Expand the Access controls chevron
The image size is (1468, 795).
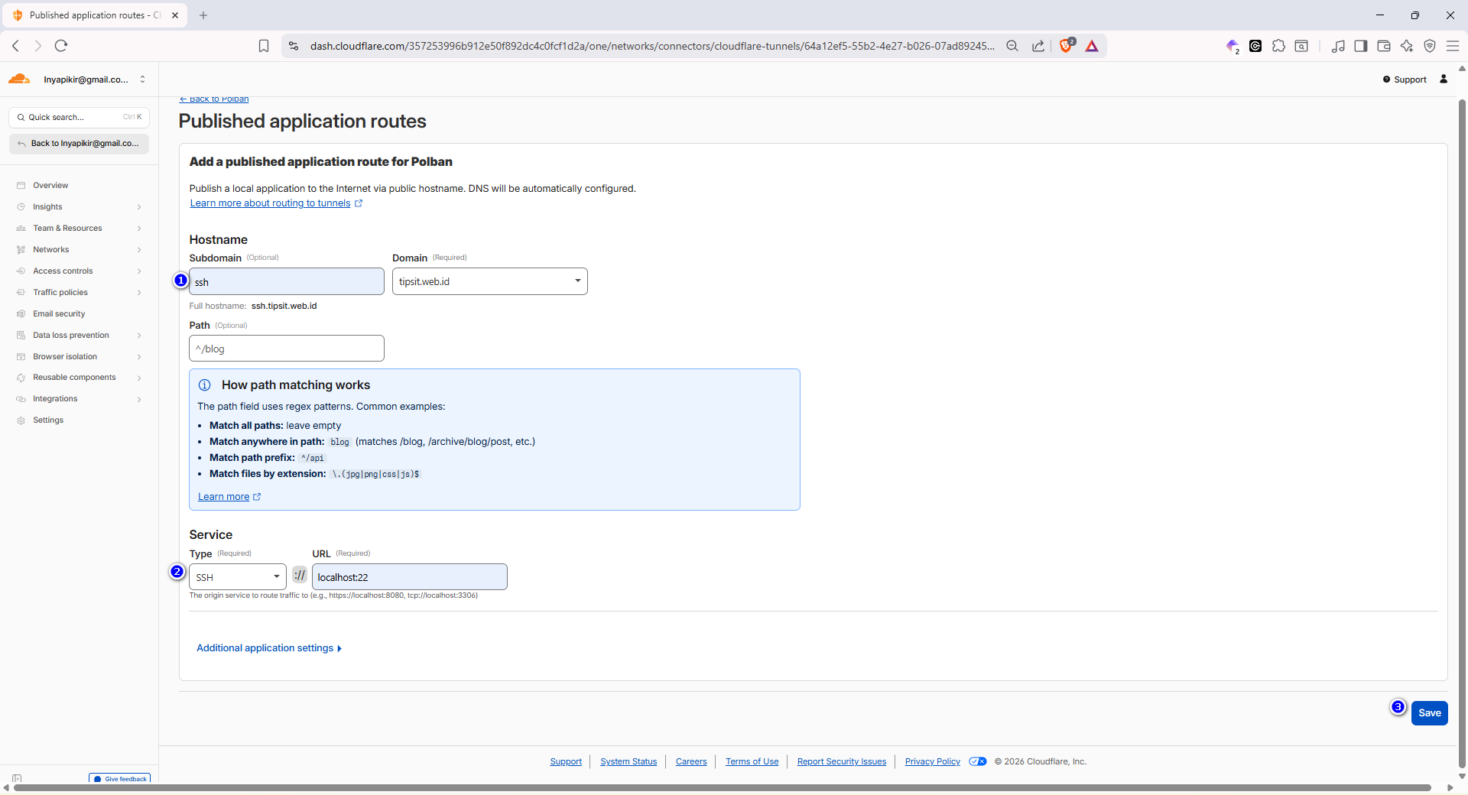(x=139, y=271)
